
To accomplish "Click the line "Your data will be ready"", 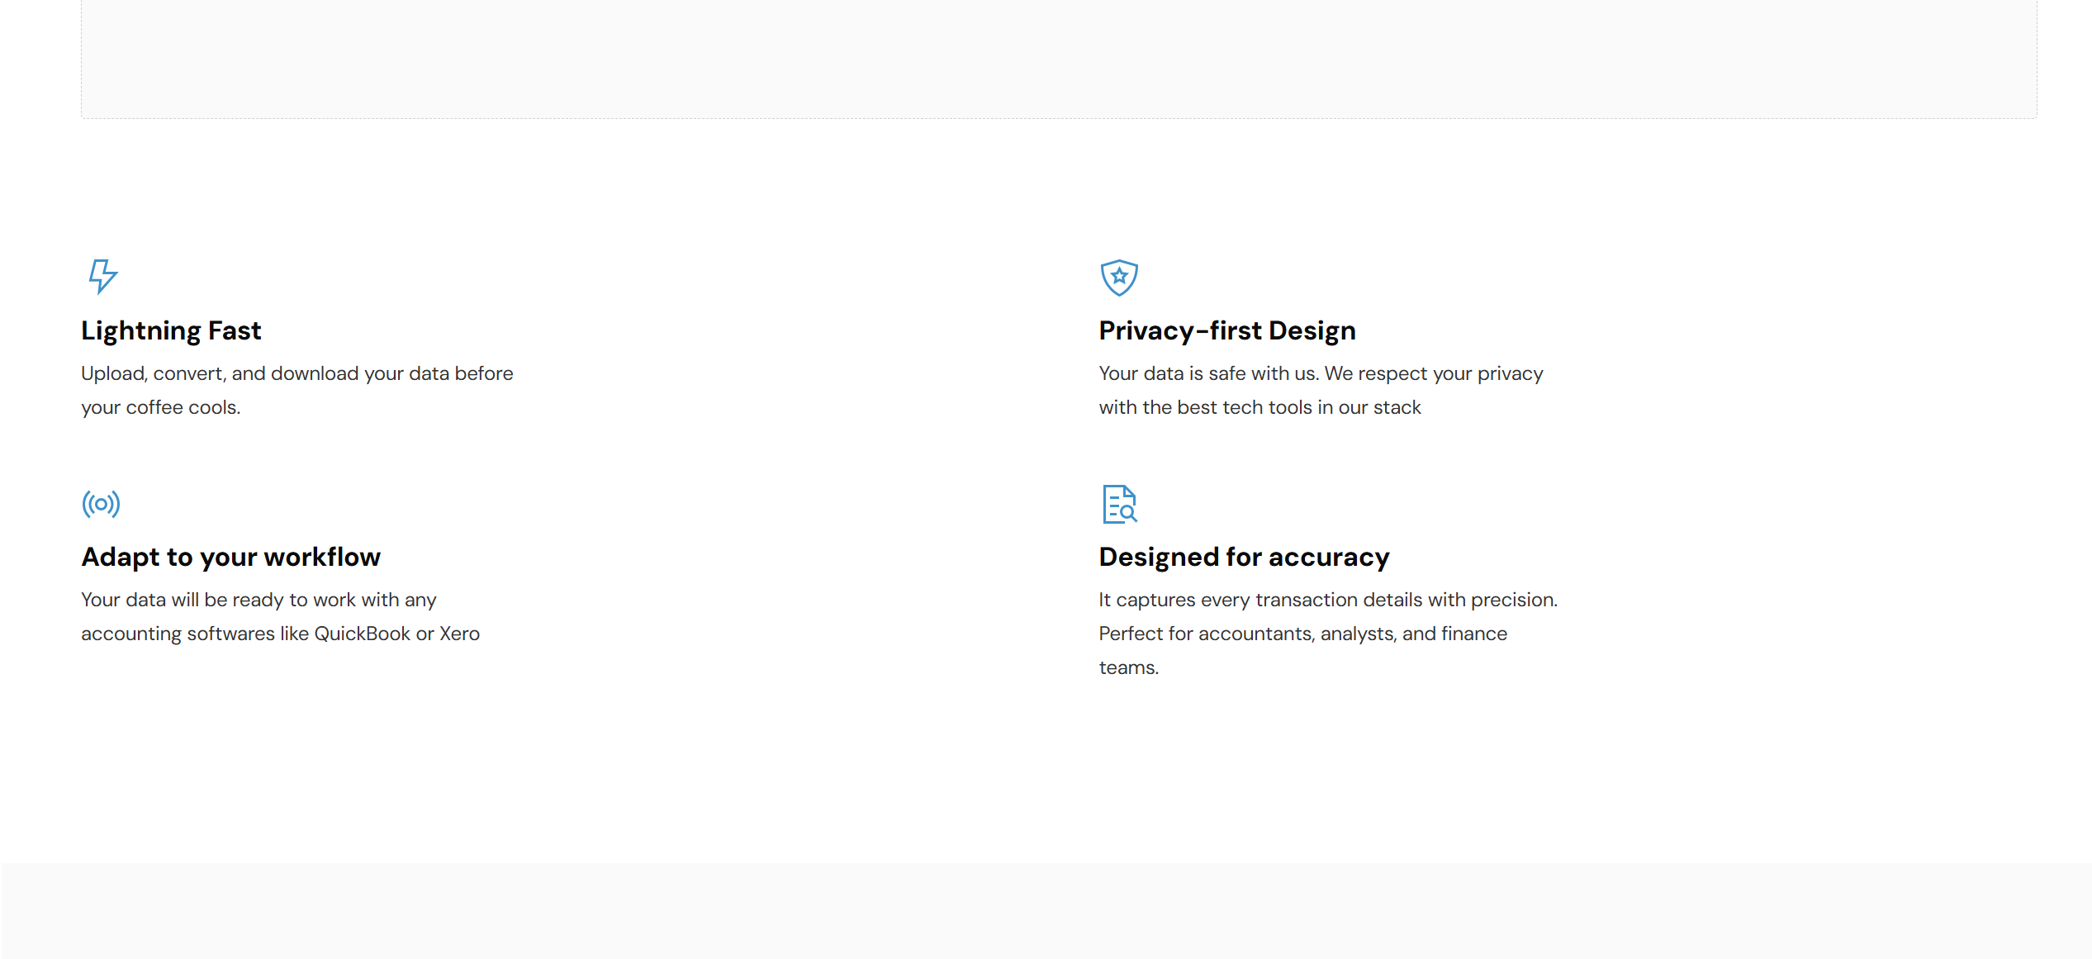I will pyautogui.click(x=259, y=600).
